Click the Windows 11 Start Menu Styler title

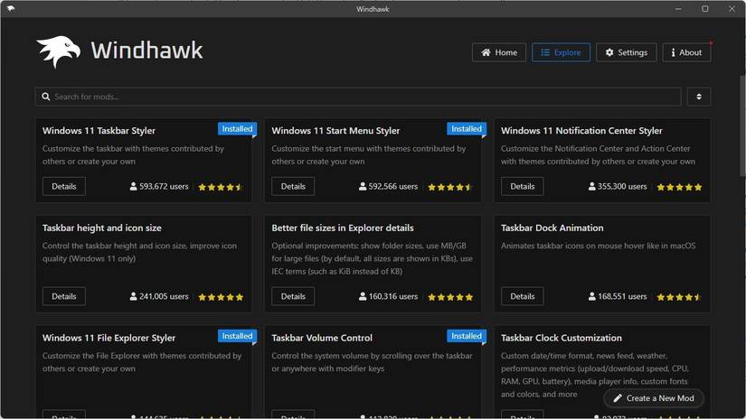pos(335,130)
